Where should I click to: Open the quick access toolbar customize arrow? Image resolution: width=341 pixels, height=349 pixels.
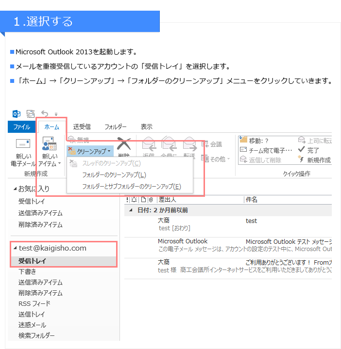point(56,114)
